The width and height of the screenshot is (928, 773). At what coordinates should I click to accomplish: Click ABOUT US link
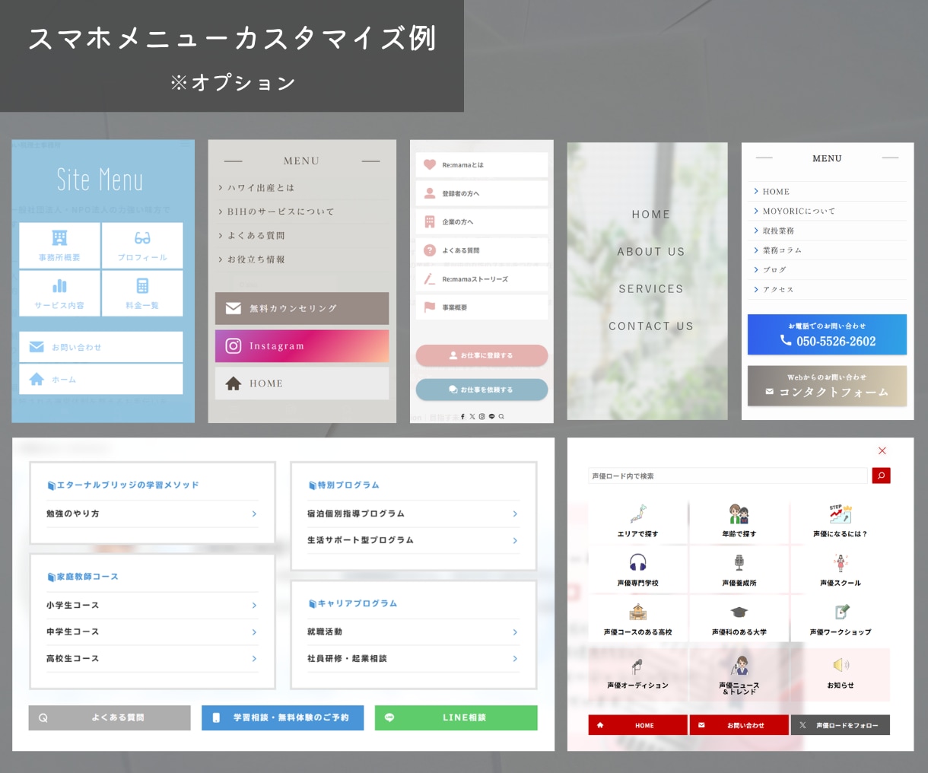coord(651,252)
